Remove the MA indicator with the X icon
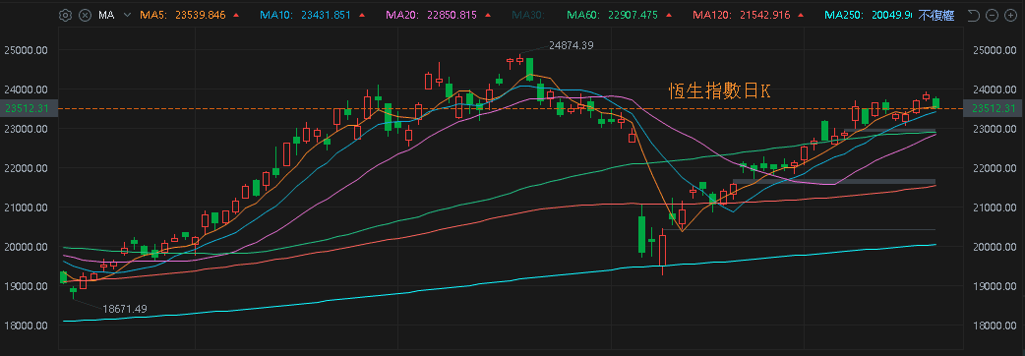1025x356 pixels. [85, 15]
